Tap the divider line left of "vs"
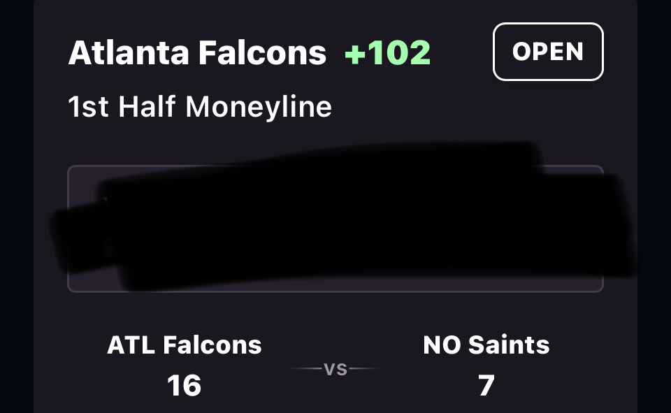671x413 pixels. point(305,369)
